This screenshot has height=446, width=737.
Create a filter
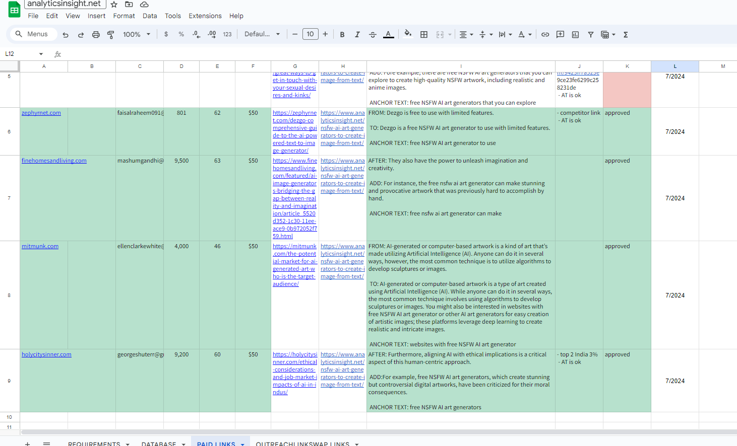[590, 34]
